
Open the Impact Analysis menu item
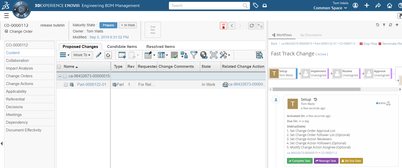(19, 68)
